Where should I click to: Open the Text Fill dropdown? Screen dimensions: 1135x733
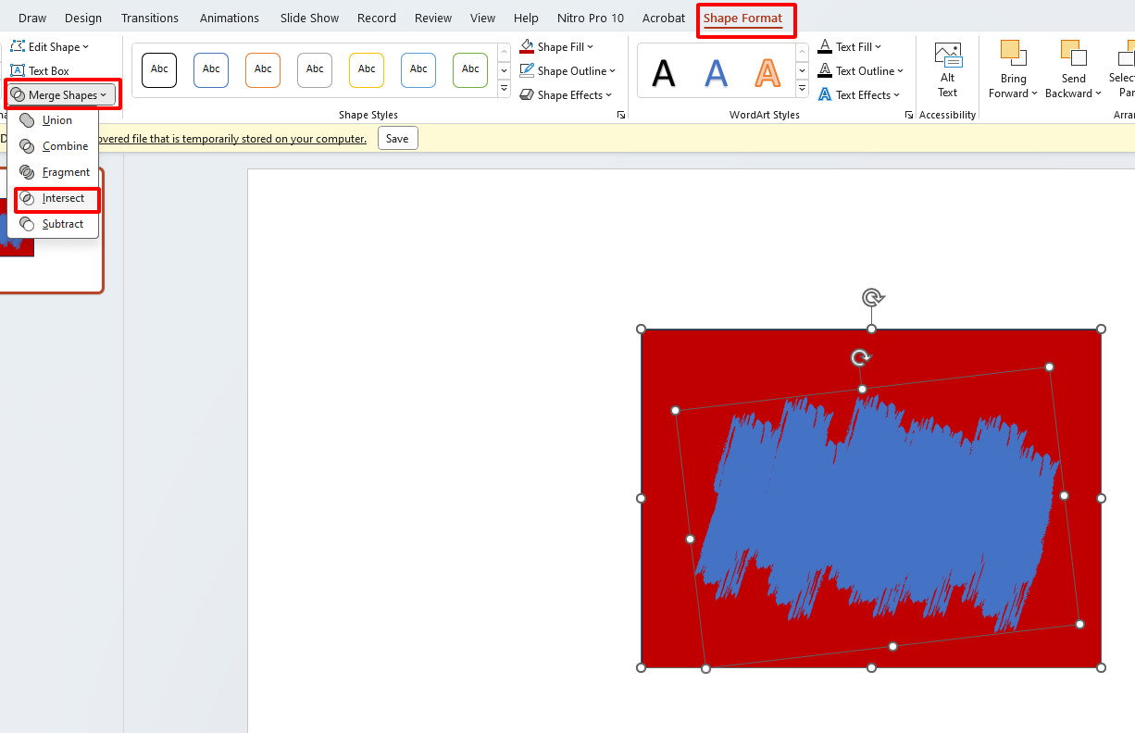850,46
